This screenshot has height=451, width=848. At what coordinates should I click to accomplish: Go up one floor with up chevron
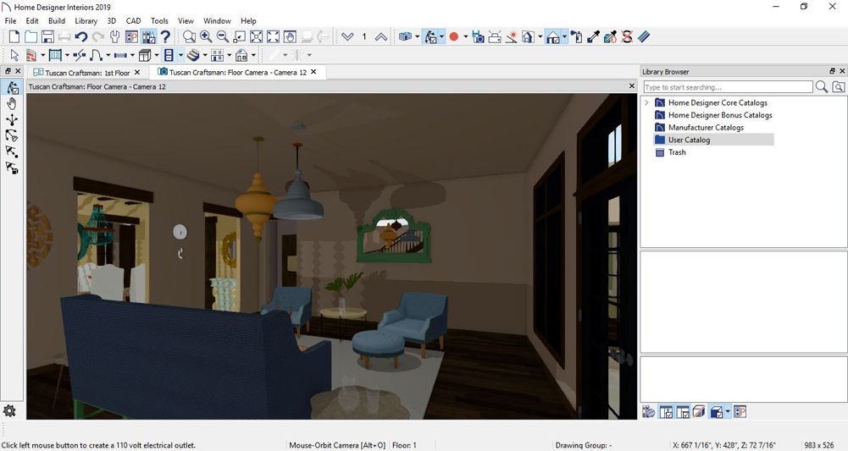click(380, 36)
